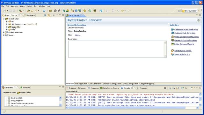Open the Back history dropdown arrow

tap(125, 11)
